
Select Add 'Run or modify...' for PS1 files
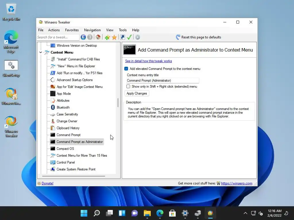coord(80,73)
